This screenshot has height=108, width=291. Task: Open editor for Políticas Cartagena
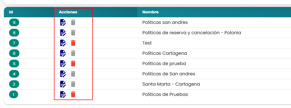(x=63, y=53)
